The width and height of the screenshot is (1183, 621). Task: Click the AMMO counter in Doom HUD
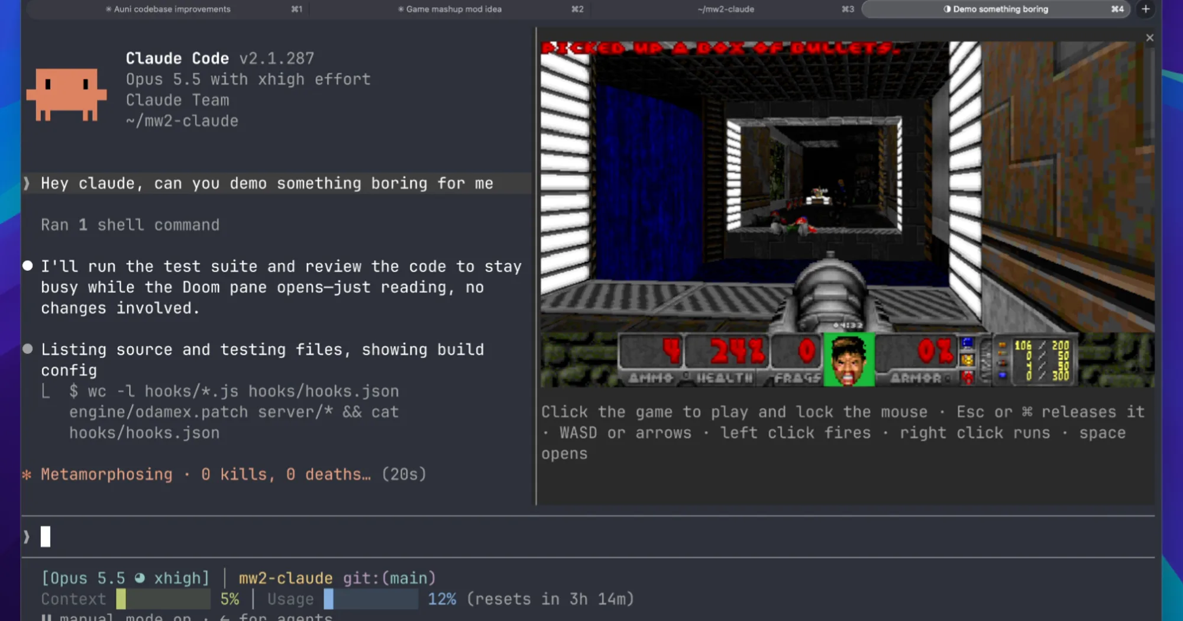click(651, 360)
